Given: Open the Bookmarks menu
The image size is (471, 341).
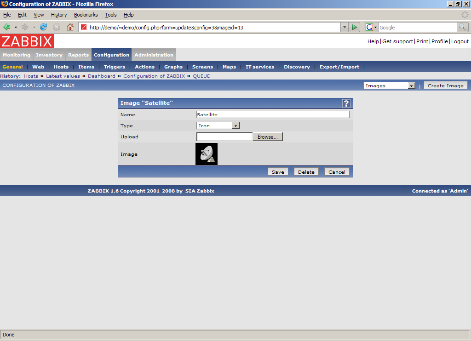Looking at the screenshot, I should coord(86,15).
